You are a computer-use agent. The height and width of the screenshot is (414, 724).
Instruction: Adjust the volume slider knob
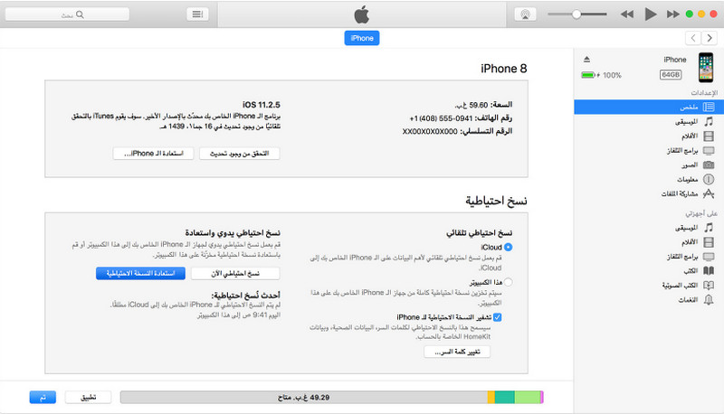tap(576, 14)
